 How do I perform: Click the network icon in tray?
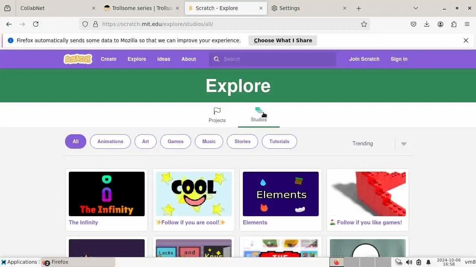pyautogui.click(x=399, y=262)
